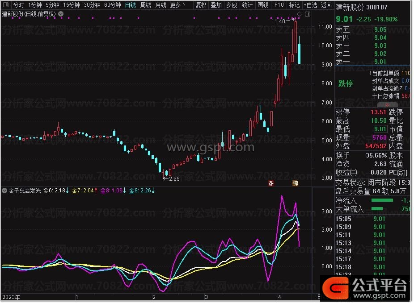
Task: Click the 卖五 price 9.05
Action: coord(380,29)
